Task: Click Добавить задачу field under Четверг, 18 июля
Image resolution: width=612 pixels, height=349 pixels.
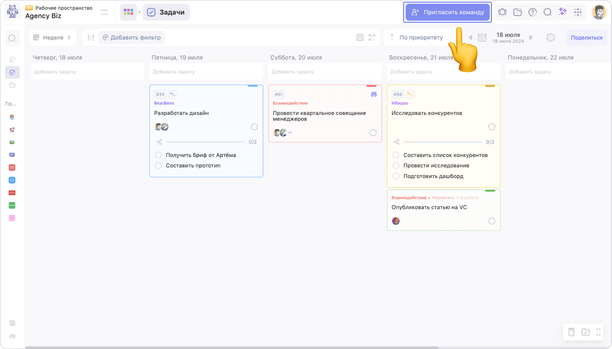Action: [x=88, y=72]
